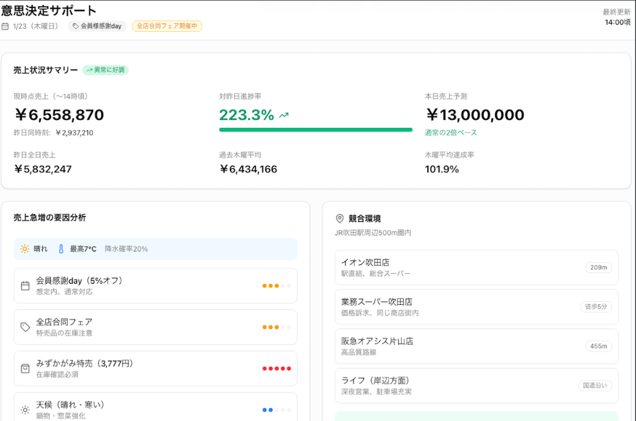Click the 国道沿い badge on ライフ（岸辺方面）

tap(596, 386)
